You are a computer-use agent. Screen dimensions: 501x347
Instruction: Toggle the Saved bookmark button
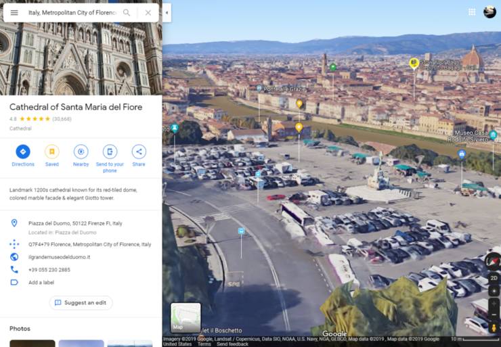(x=52, y=152)
